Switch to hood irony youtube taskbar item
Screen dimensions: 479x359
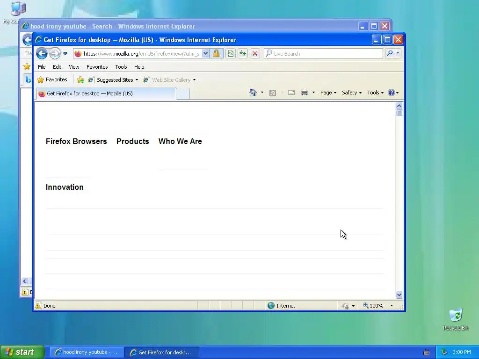[87, 352]
